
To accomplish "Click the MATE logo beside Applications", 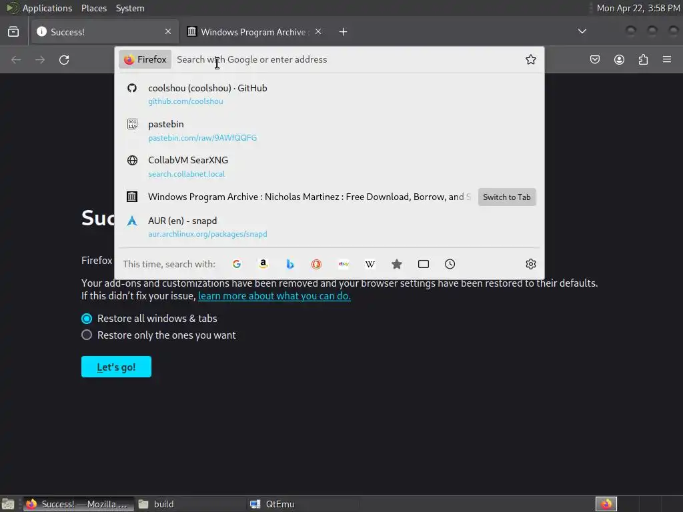I will [x=12, y=8].
